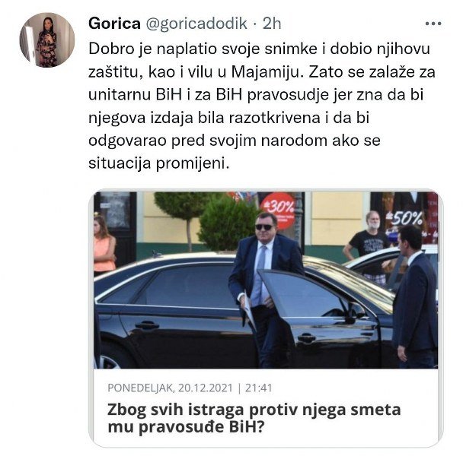Click the card date PONEDELJAK, 20.12.2021
Viewport: 463px width, 456px height.
[170, 388]
